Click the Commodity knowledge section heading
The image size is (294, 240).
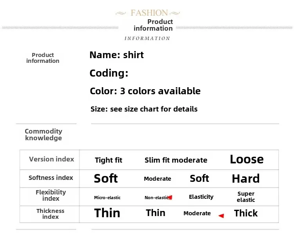pos(43,135)
